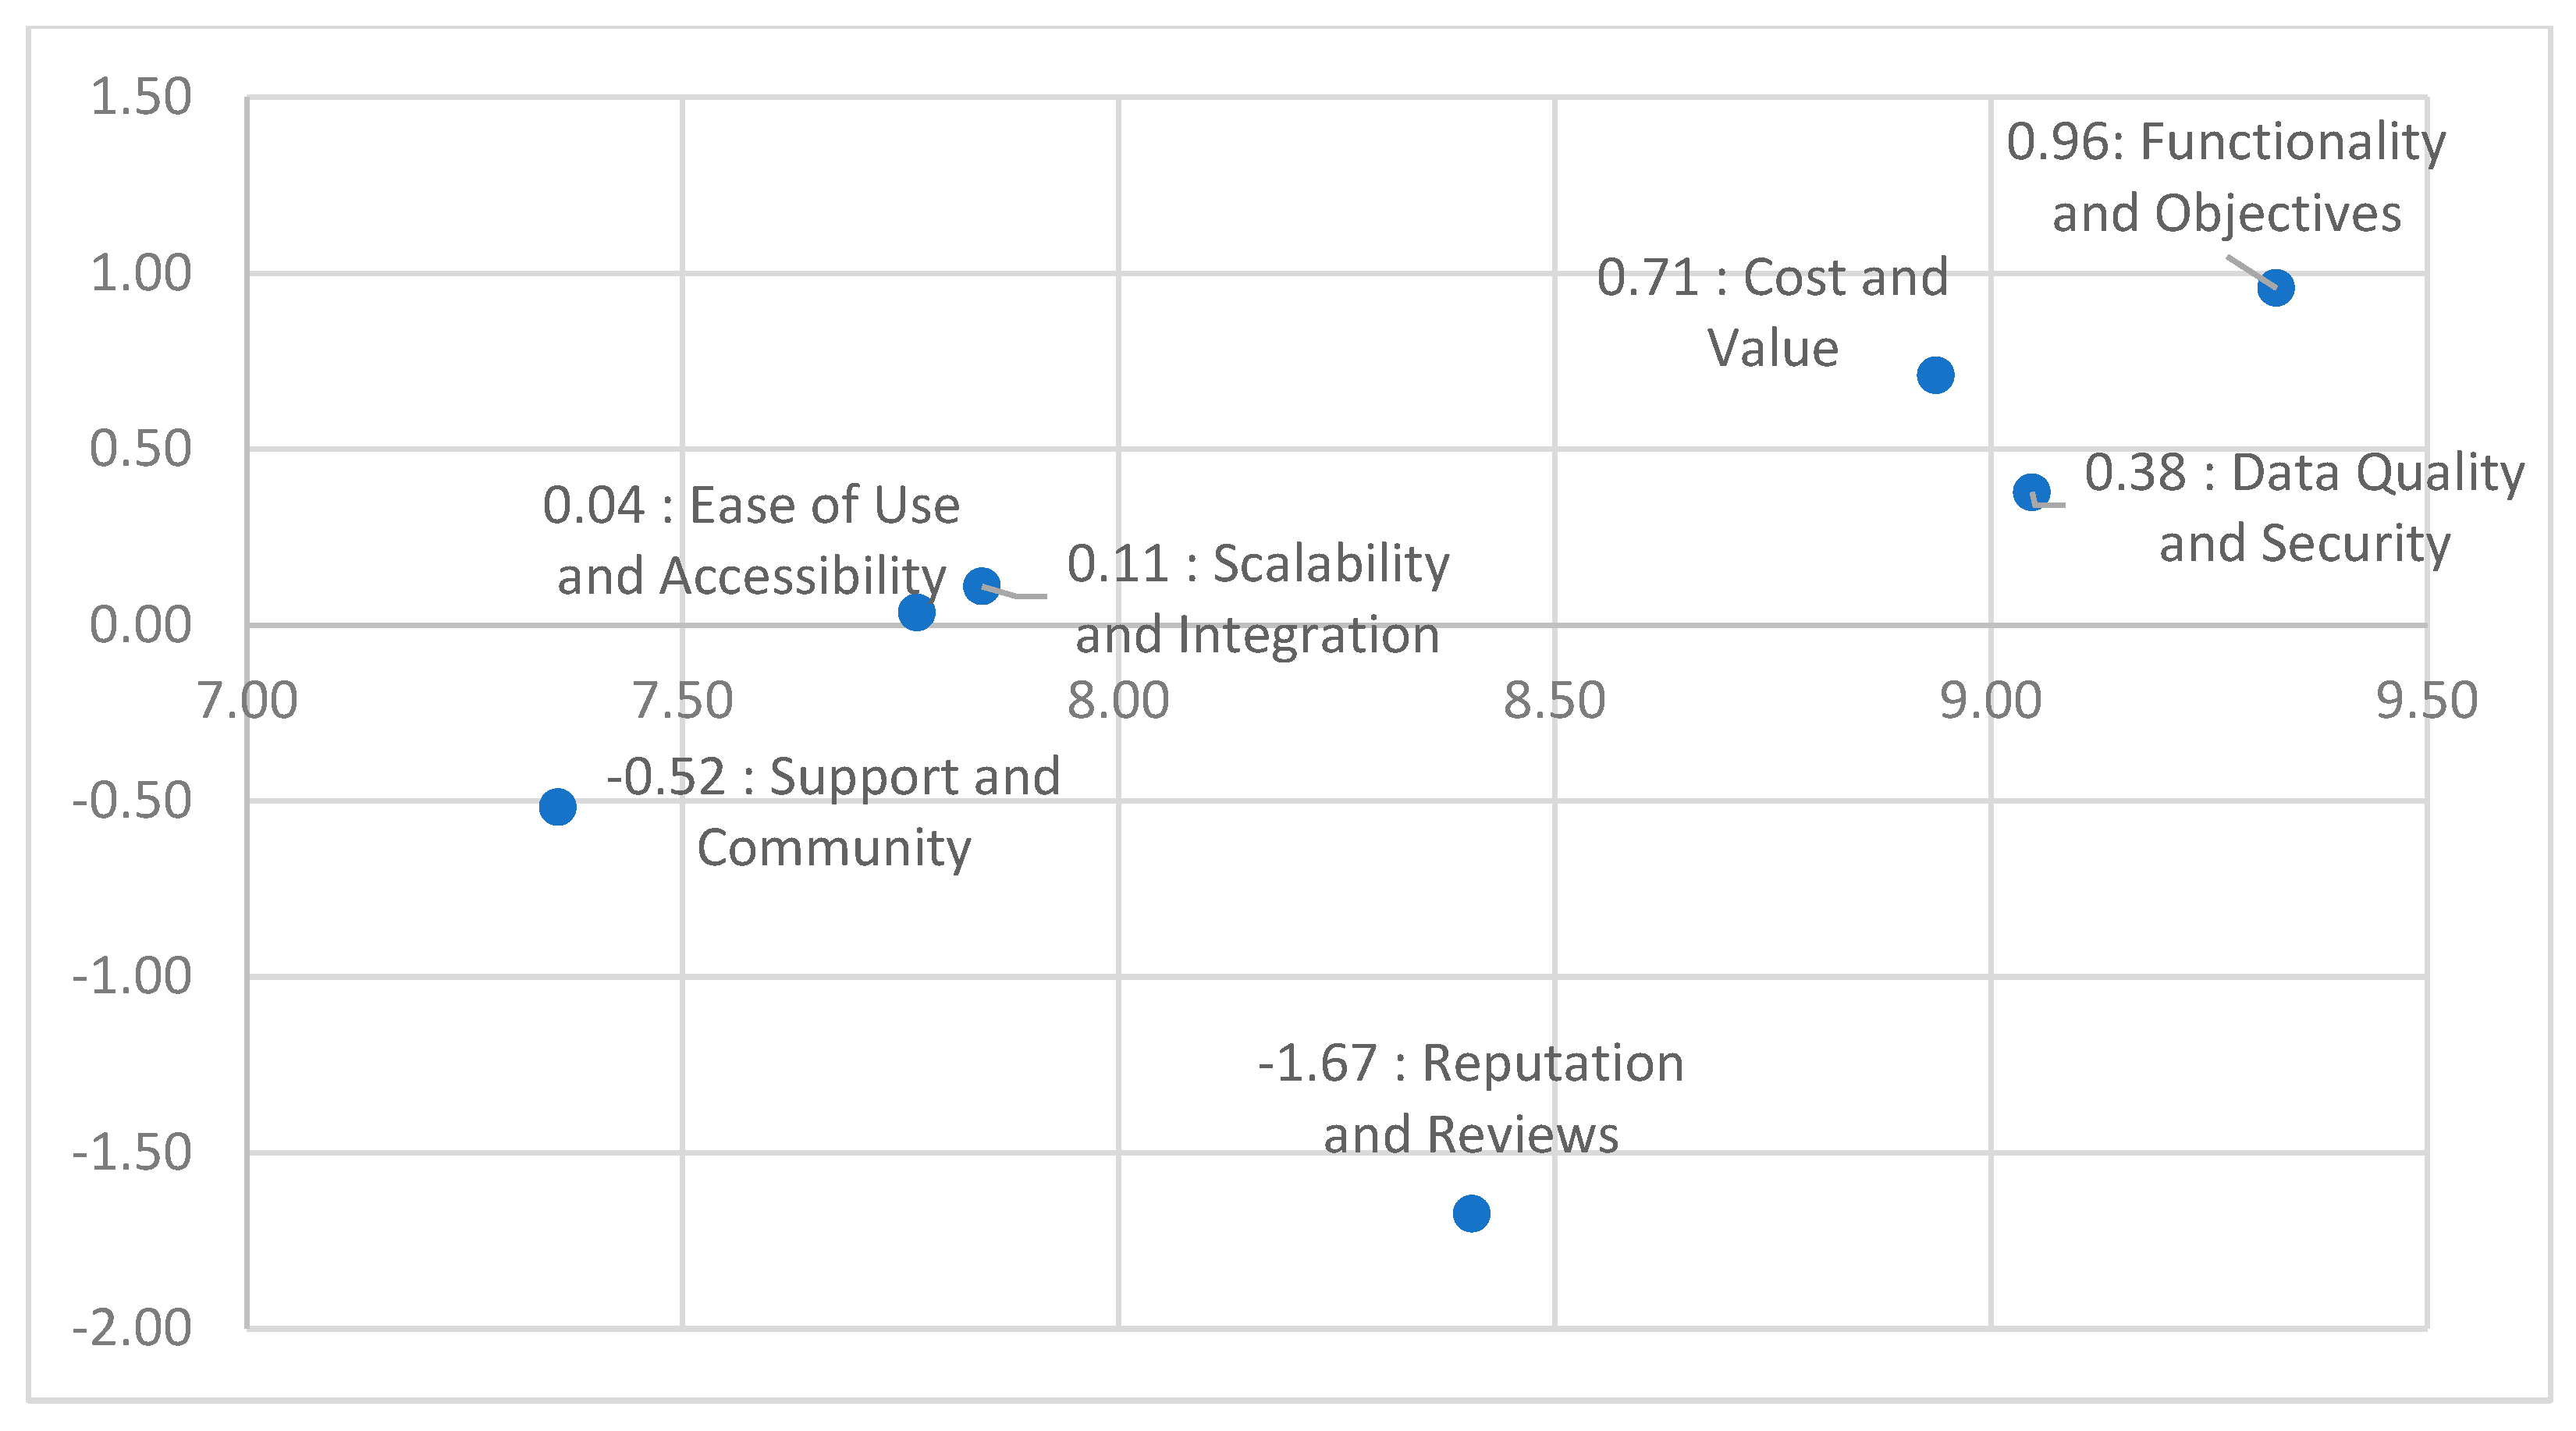2576x1431 pixels.
Task: Select the Cost and Value data point
Action: tap(1935, 375)
